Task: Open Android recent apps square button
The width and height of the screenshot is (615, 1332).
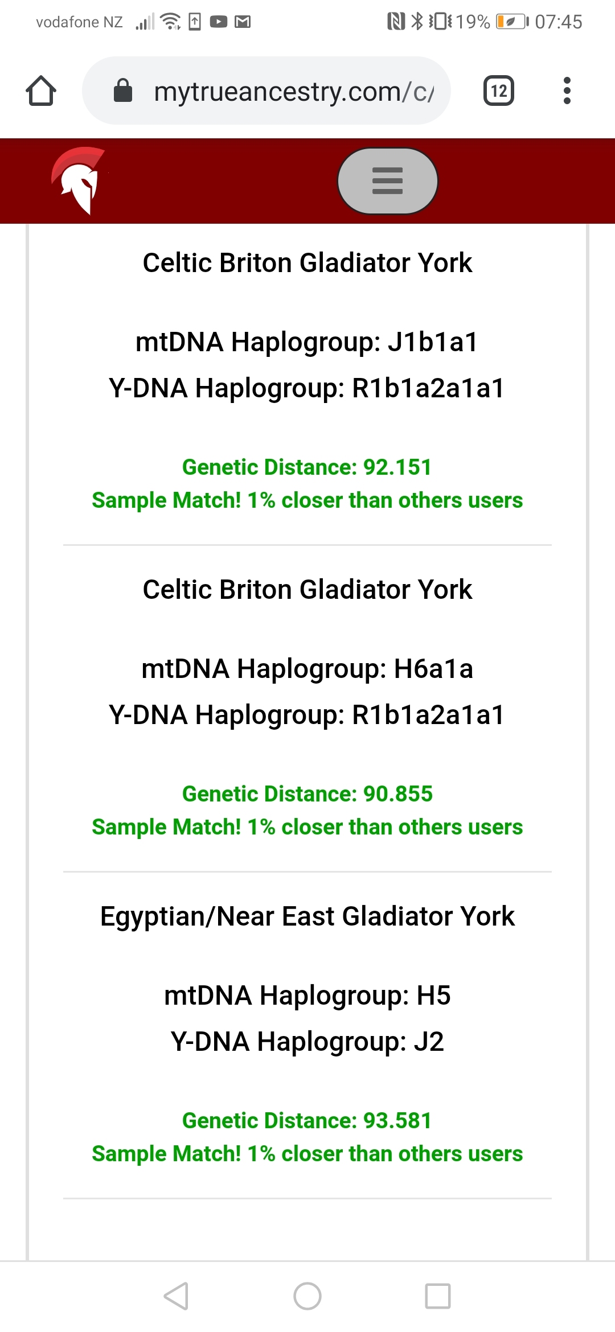Action: click(437, 1296)
